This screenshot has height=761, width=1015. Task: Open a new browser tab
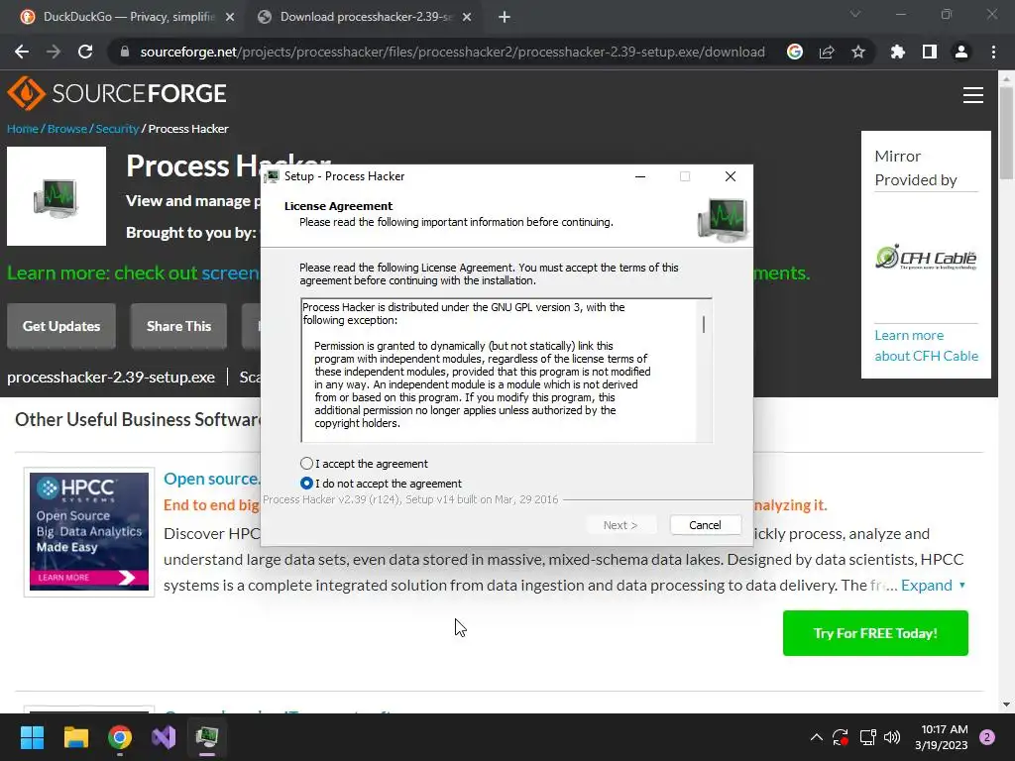coord(505,18)
